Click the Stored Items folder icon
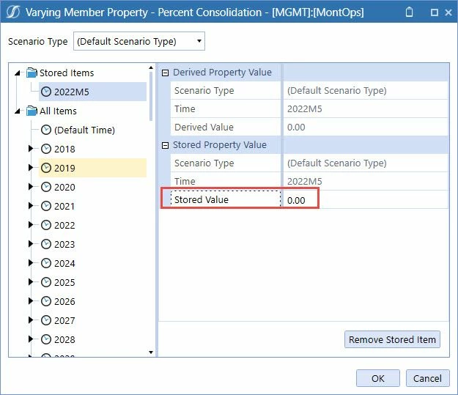This screenshot has height=395, width=458. pyautogui.click(x=32, y=73)
